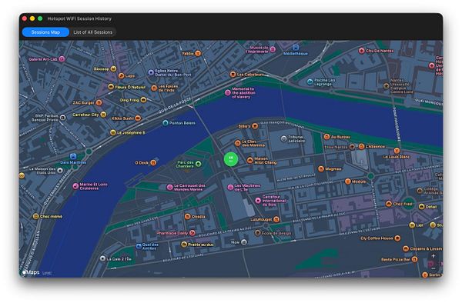The width and height of the screenshot is (462, 303).
Task: Open Memorial to the abolition of slavery pin
Action: pos(227,92)
